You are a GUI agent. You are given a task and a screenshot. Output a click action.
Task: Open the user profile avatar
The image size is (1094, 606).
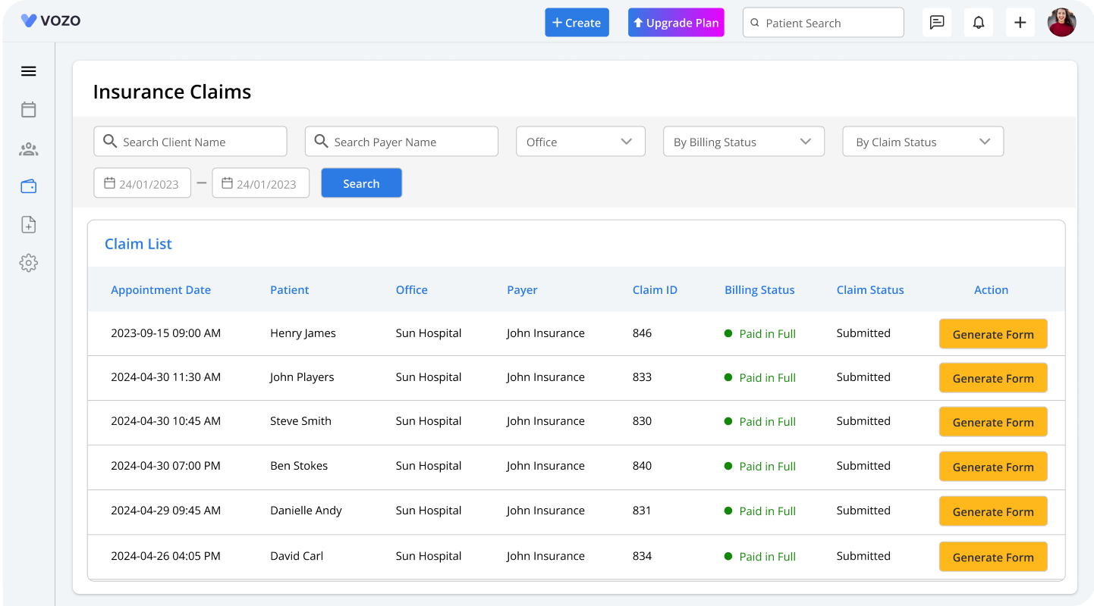tap(1062, 23)
